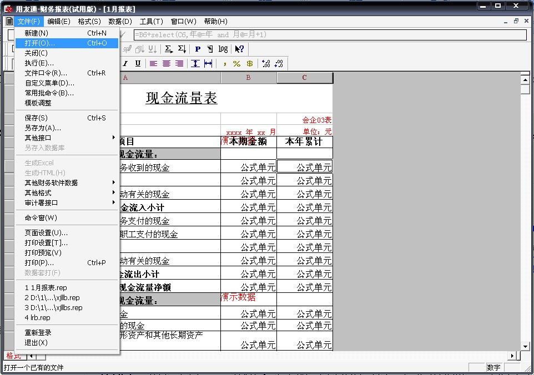
Task: Choose 常用批命令(B)... entry
Action: [x=67, y=93]
